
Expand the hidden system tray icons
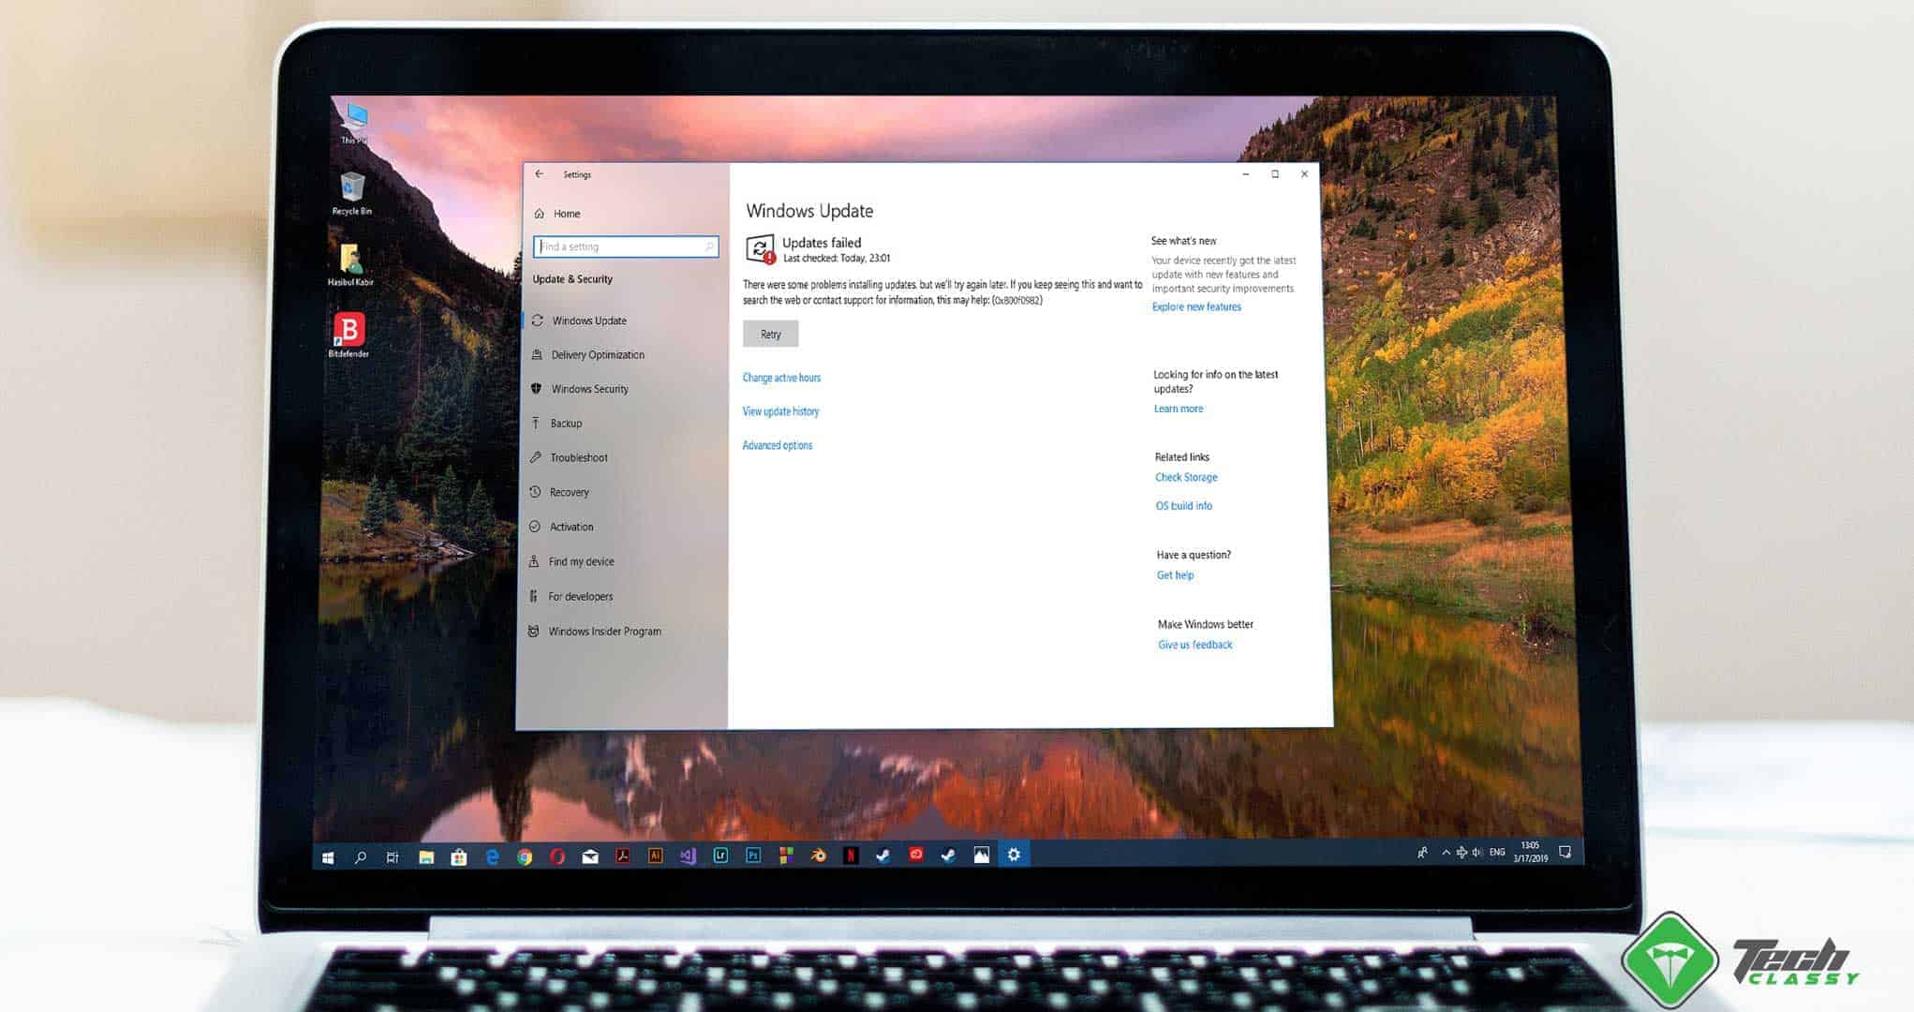1446,853
